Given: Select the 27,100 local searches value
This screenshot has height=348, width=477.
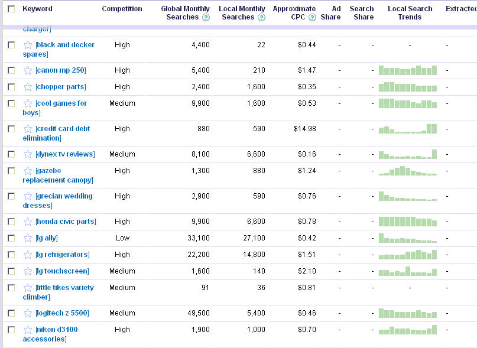Looking at the screenshot, I should pyautogui.click(x=254, y=238).
